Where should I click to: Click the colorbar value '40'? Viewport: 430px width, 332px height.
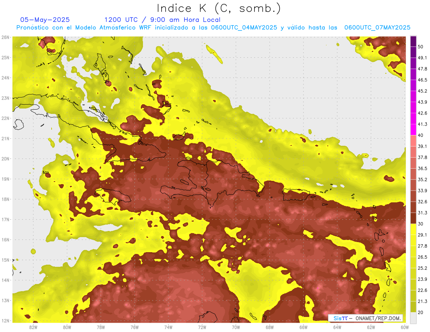(421, 135)
